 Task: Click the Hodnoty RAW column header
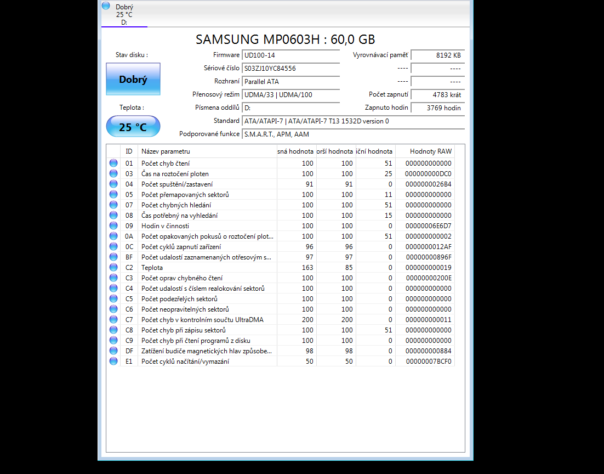pos(425,151)
